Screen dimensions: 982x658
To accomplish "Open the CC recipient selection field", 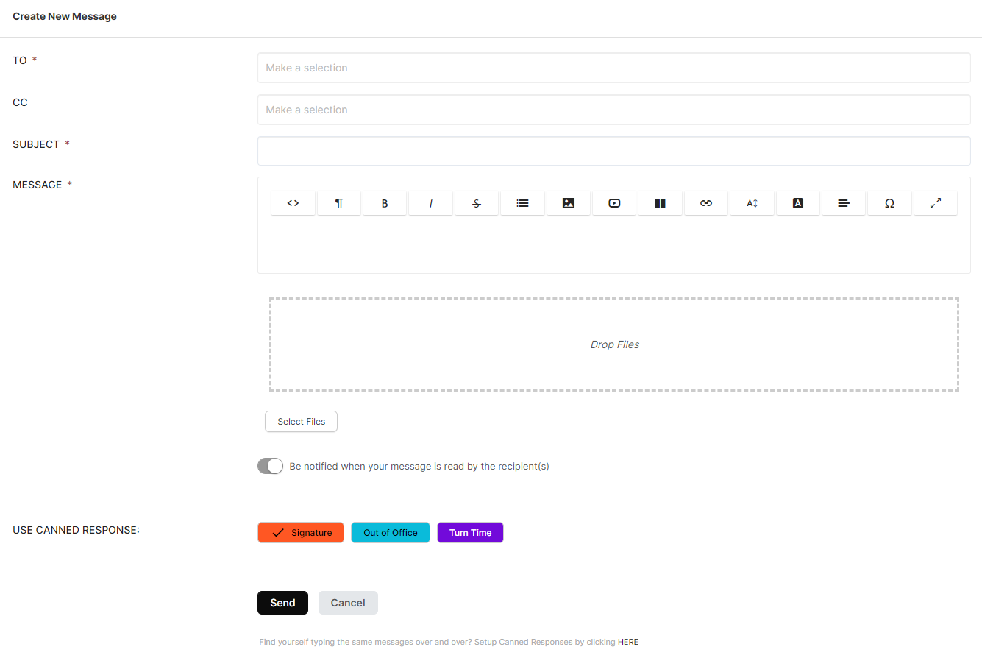I will [613, 110].
